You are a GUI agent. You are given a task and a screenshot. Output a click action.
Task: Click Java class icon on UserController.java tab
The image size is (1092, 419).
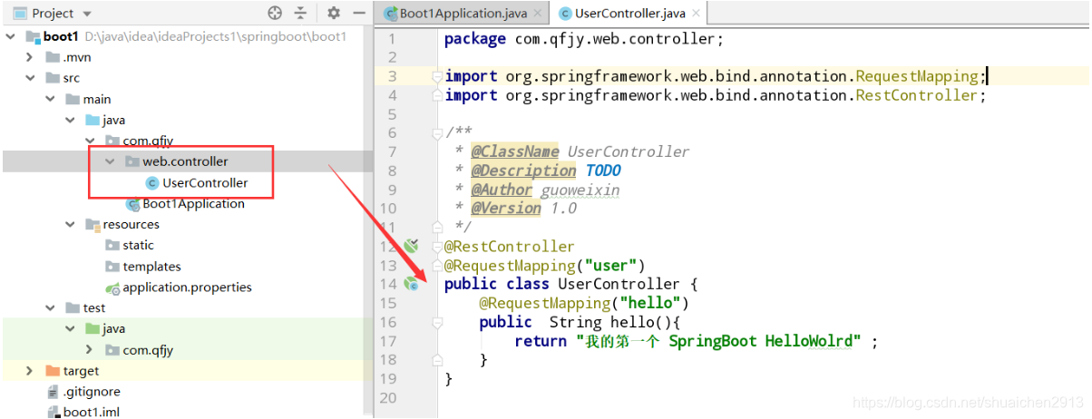point(565,14)
